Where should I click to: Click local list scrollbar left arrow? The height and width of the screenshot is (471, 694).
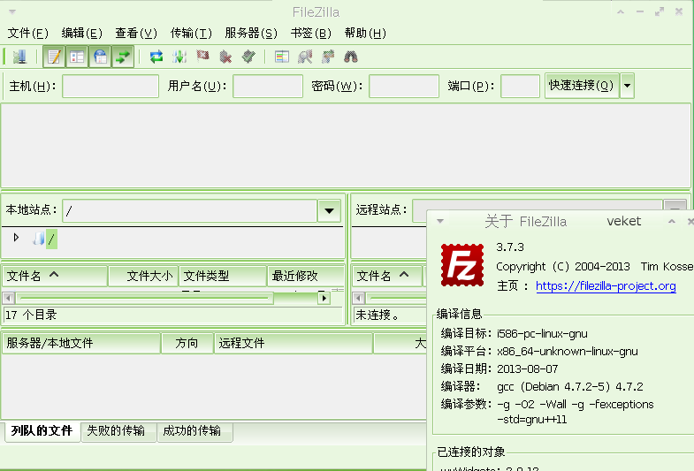point(9,298)
